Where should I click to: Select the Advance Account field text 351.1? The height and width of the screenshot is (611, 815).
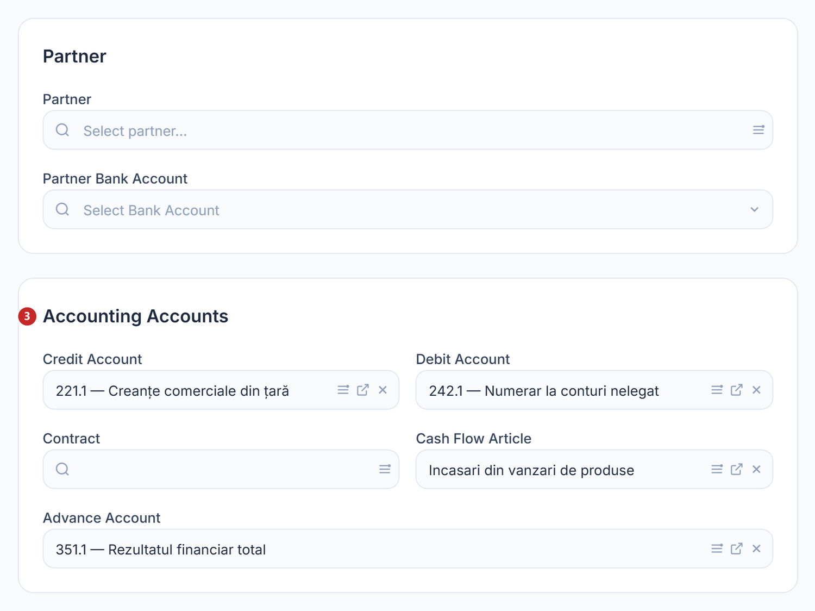71,550
